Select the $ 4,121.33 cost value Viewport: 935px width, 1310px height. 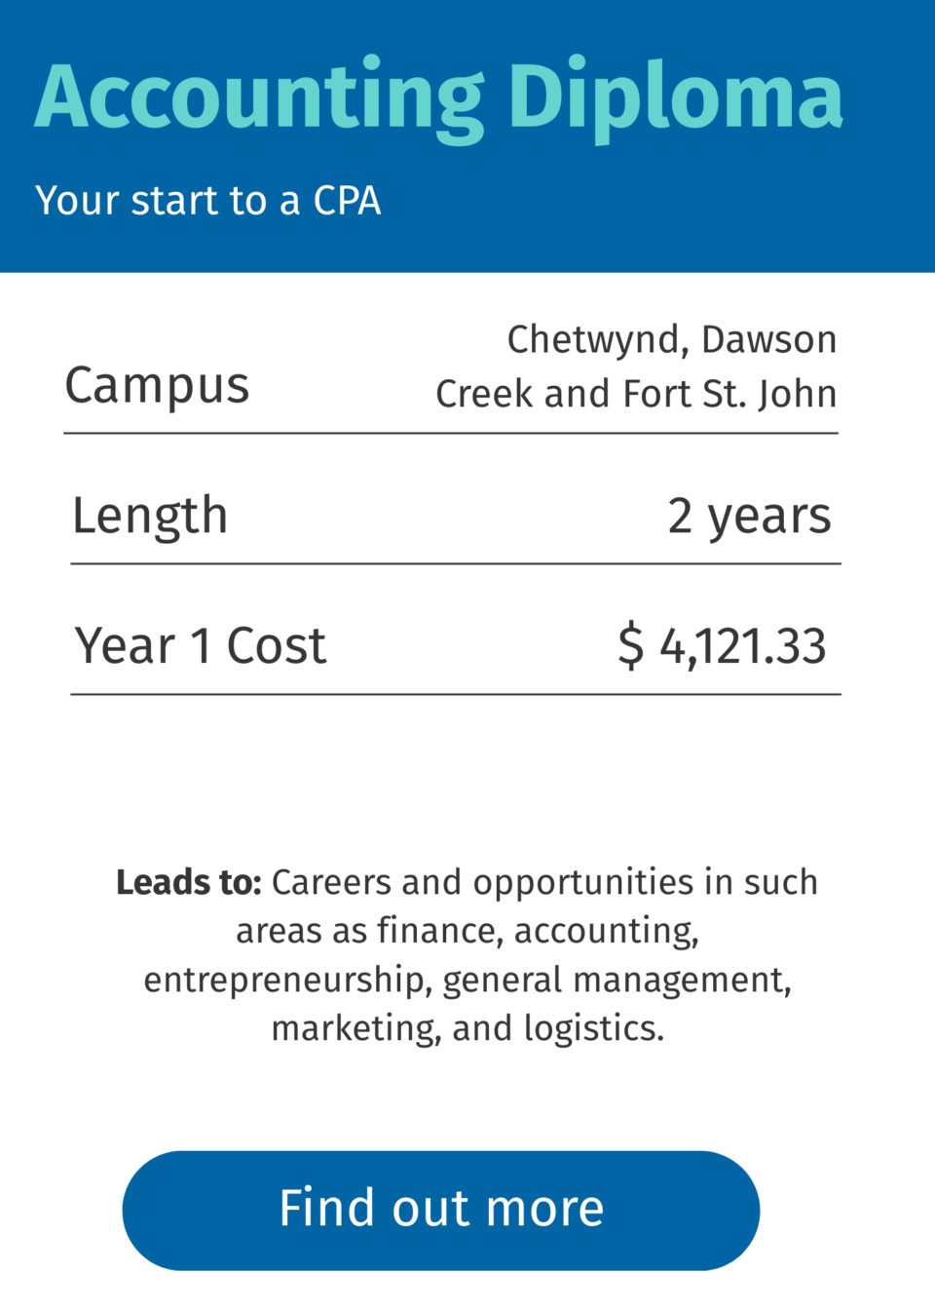(x=722, y=646)
